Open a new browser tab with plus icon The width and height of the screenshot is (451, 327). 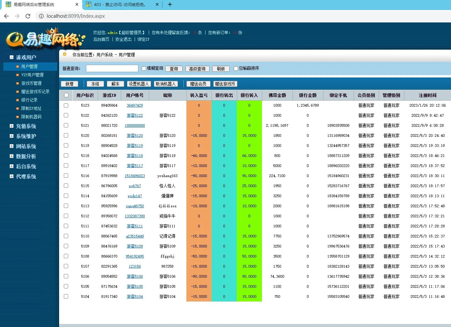click(x=170, y=4)
